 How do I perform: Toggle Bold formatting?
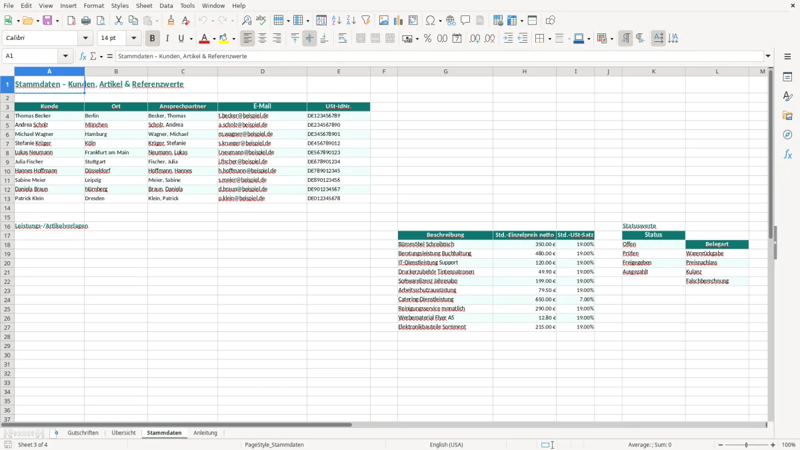point(152,39)
